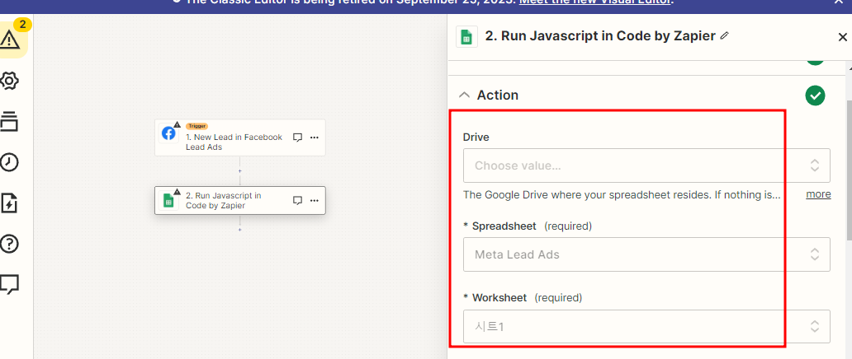Open the Spreadsheet dropdown showing Meta Lead Ads

pos(646,254)
